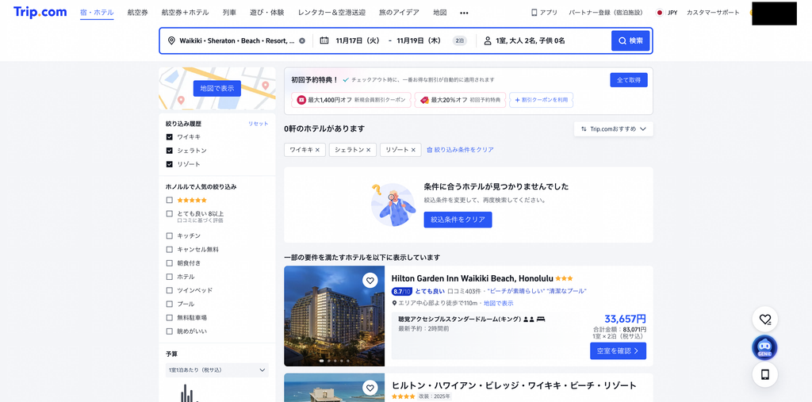Click the Japan flag currency icon
Screen dimensions: 812x402
point(660,13)
